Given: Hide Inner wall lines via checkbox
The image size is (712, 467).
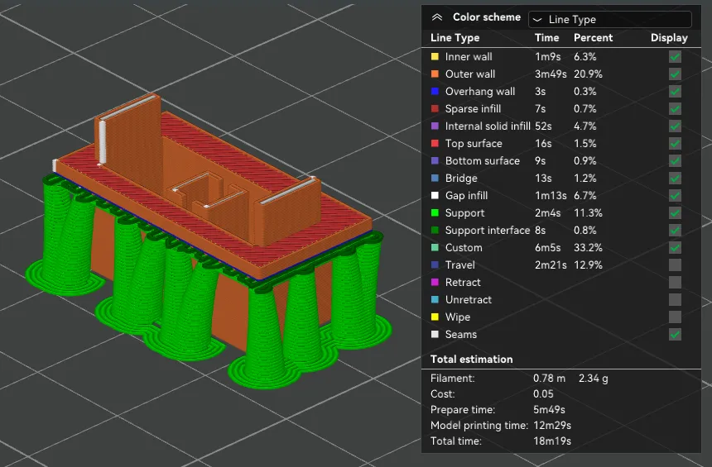Looking at the screenshot, I should pyautogui.click(x=676, y=57).
